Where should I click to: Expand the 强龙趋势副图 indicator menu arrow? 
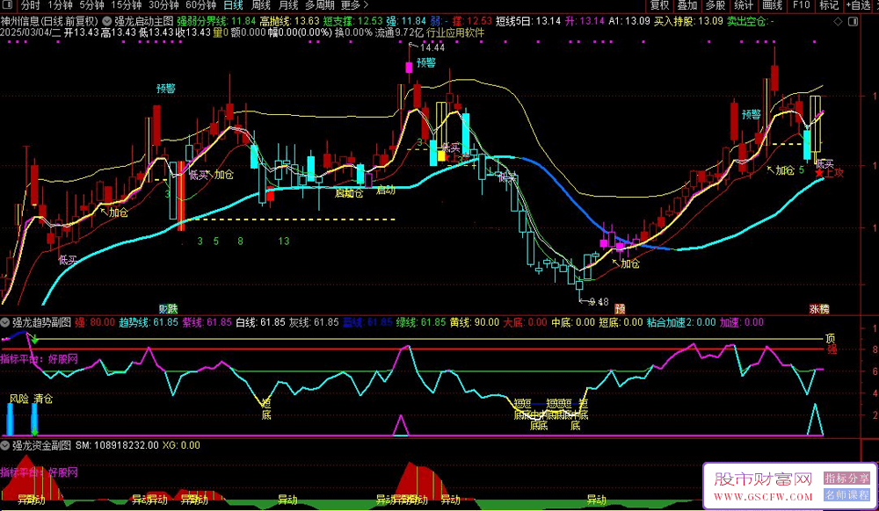click(5, 322)
